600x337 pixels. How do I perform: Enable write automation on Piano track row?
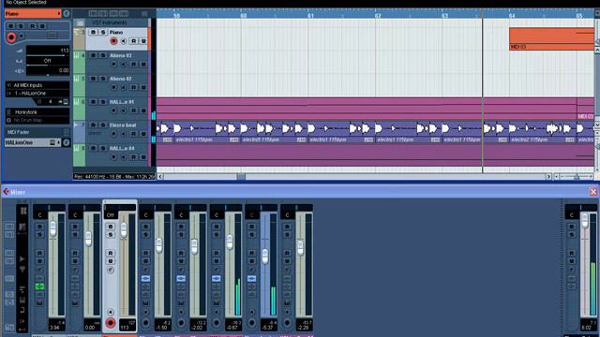143,41
